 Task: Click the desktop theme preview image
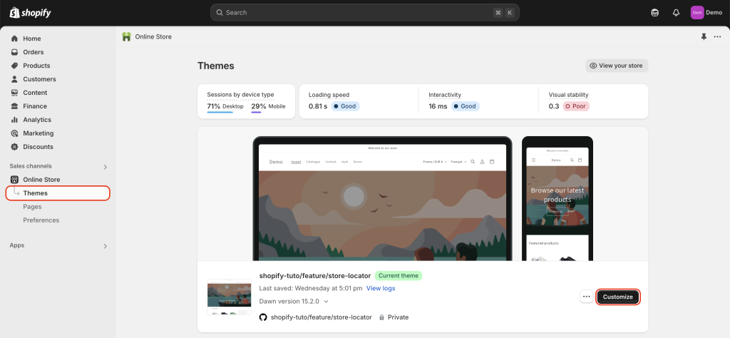click(x=382, y=199)
